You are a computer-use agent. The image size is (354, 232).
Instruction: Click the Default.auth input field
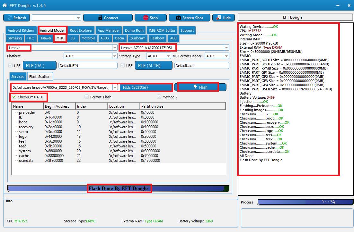click(x=202, y=66)
